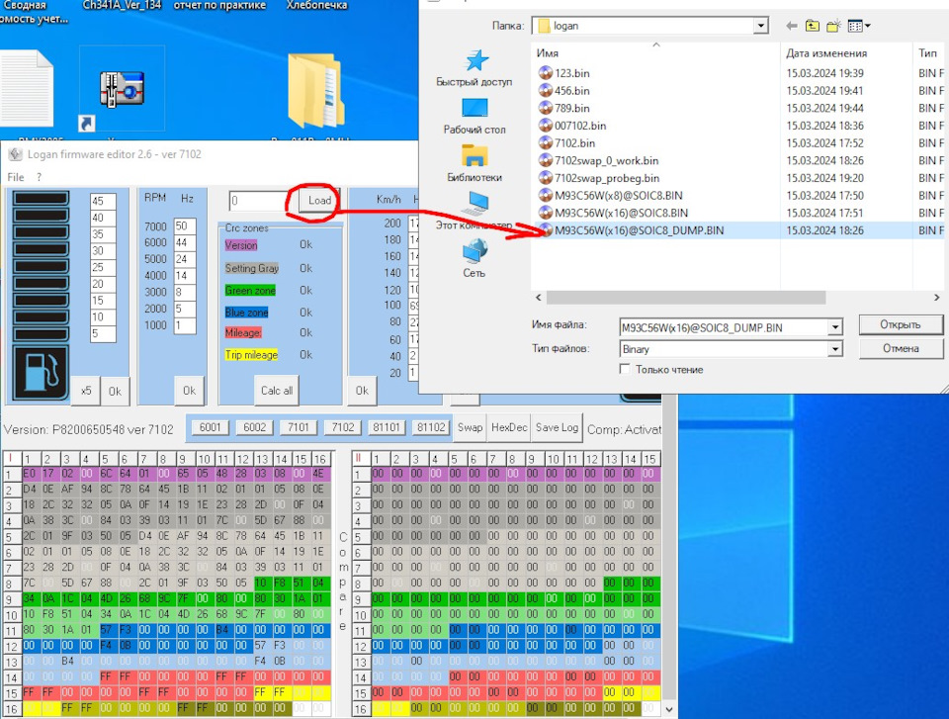Image resolution: width=949 pixels, height=719 pixels.
Task: Click the Blue zone label
Action: click(x=246, y=313)
